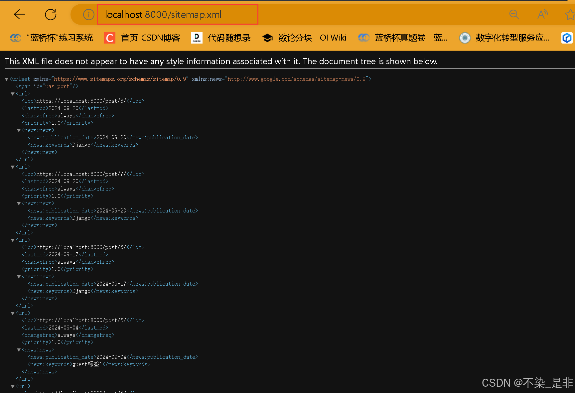Click the 蓝桥杯练习系统 favicon
575x393 pixels.
tap(15, 38)
